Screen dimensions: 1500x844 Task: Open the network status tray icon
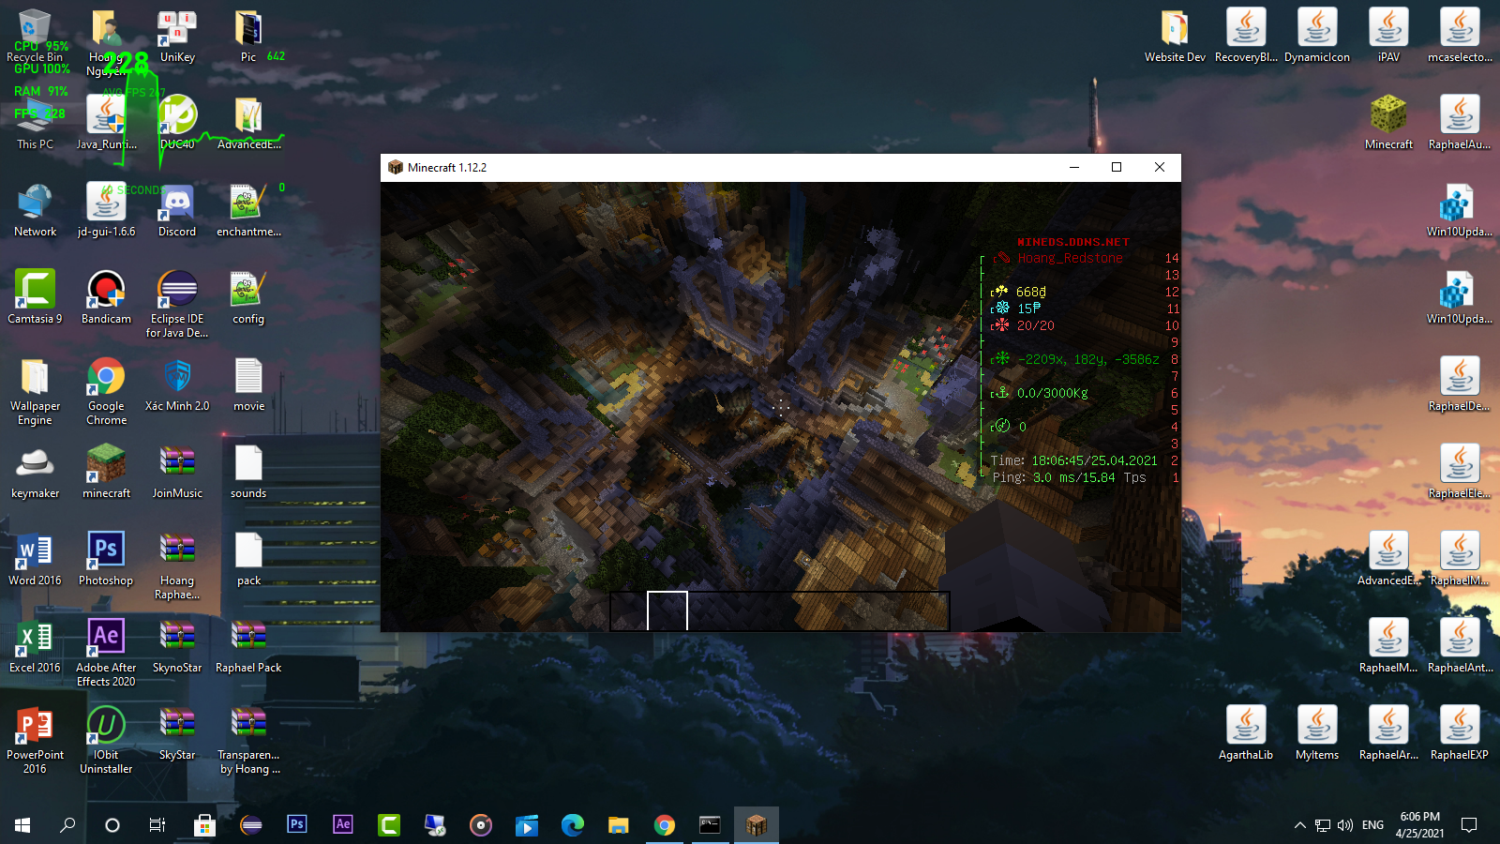[x=1323, y=825]
